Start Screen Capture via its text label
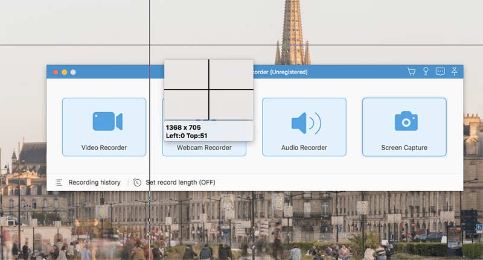 404,148
